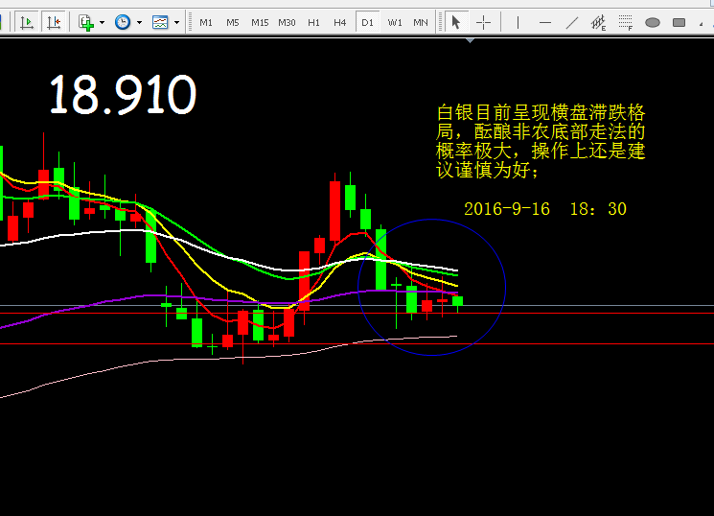Image resolution: width=714 pixels, height=516 pixels.
Task: Switch chart to W1 weekly timeframe
Action: (x=395, y=22)
